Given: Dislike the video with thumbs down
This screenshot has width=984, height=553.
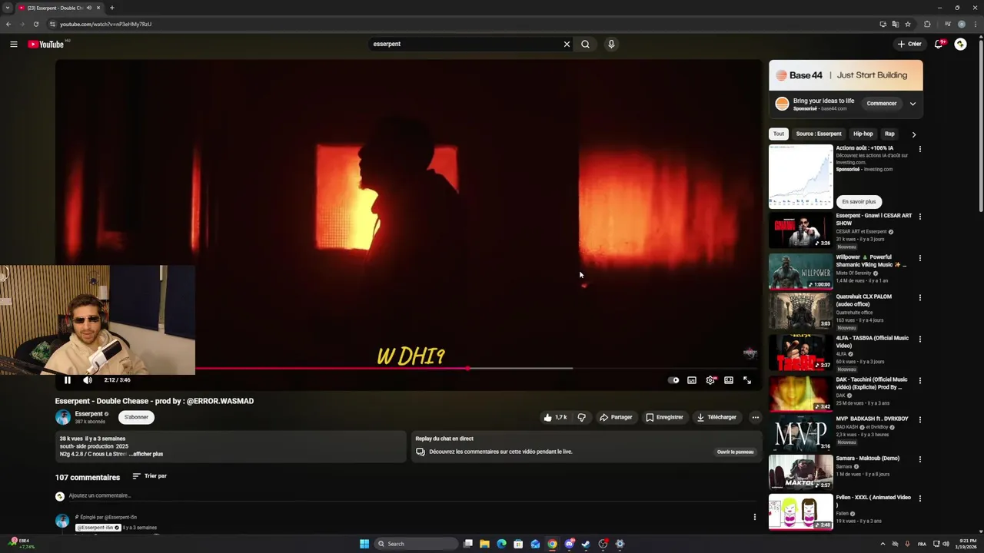Looking at the screenshot, I should point(582,417).
